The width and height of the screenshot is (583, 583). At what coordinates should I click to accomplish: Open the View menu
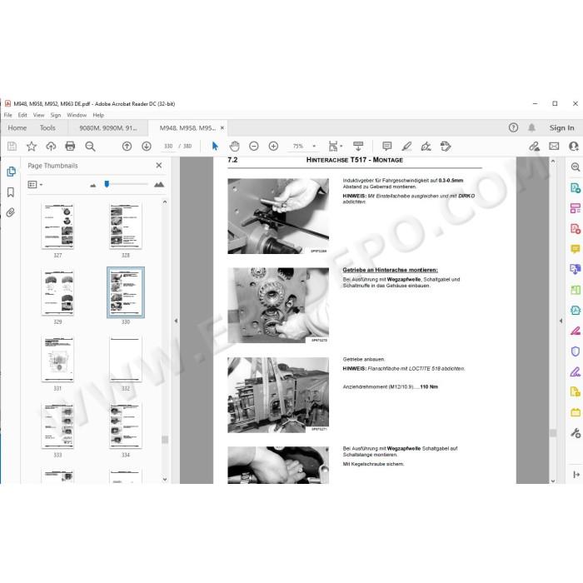point(38,115)
